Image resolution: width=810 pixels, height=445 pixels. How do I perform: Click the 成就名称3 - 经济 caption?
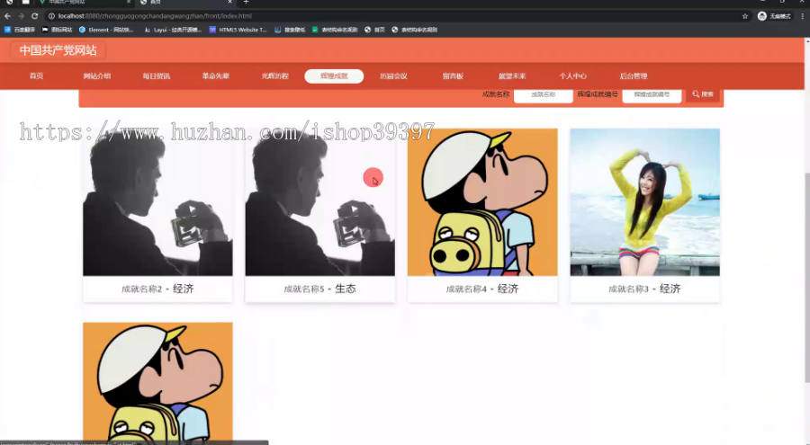(x=644, y=289)
